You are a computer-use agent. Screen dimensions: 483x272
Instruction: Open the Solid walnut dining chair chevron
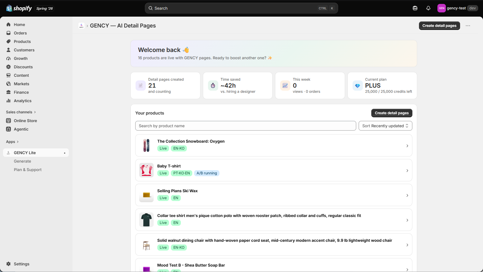[407, 245]
